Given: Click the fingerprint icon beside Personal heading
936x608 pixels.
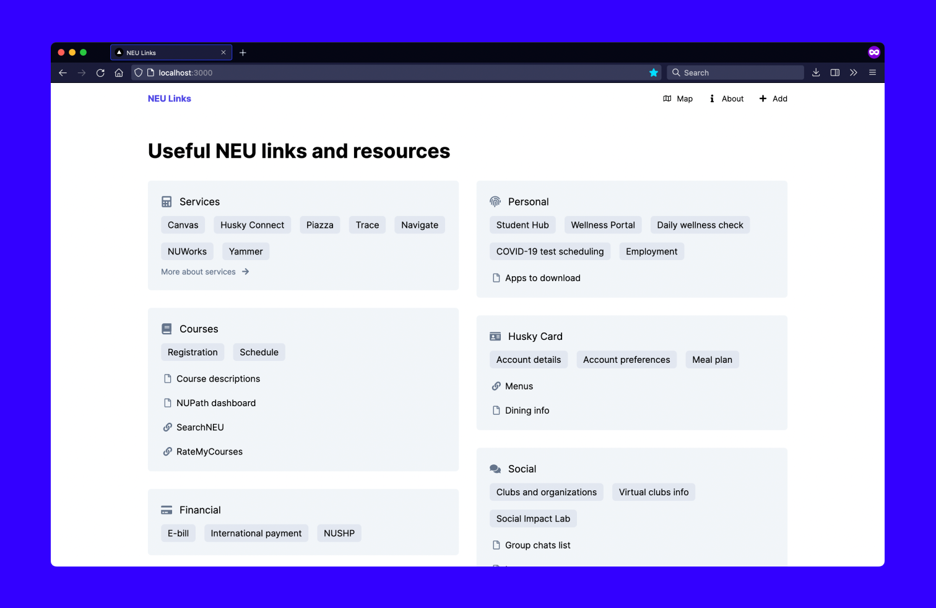Looking at the screenshot, I should [495, 201].
